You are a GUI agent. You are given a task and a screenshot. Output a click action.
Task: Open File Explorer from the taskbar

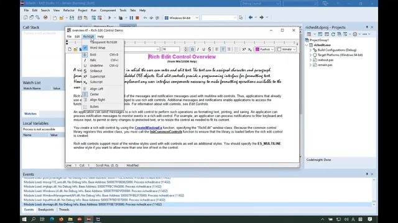point(70,219)
